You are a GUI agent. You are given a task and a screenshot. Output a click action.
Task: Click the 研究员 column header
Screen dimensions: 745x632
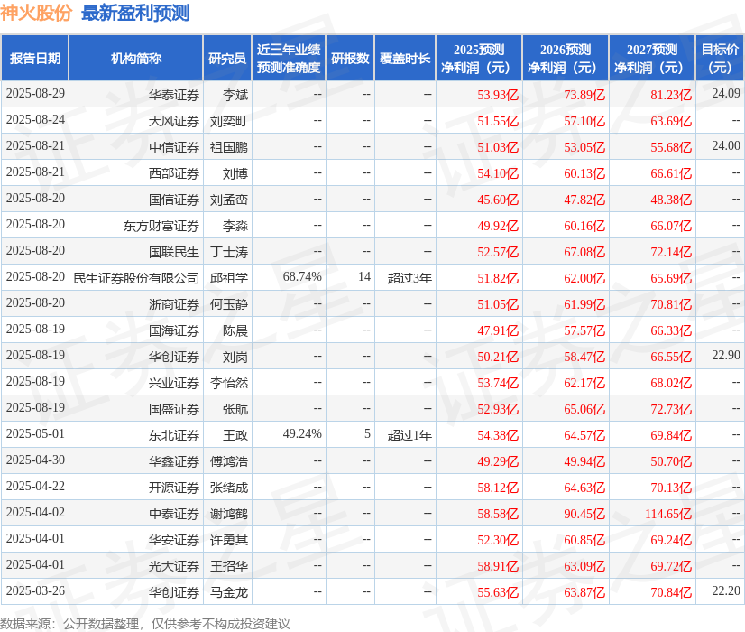(x=227, y=58)
